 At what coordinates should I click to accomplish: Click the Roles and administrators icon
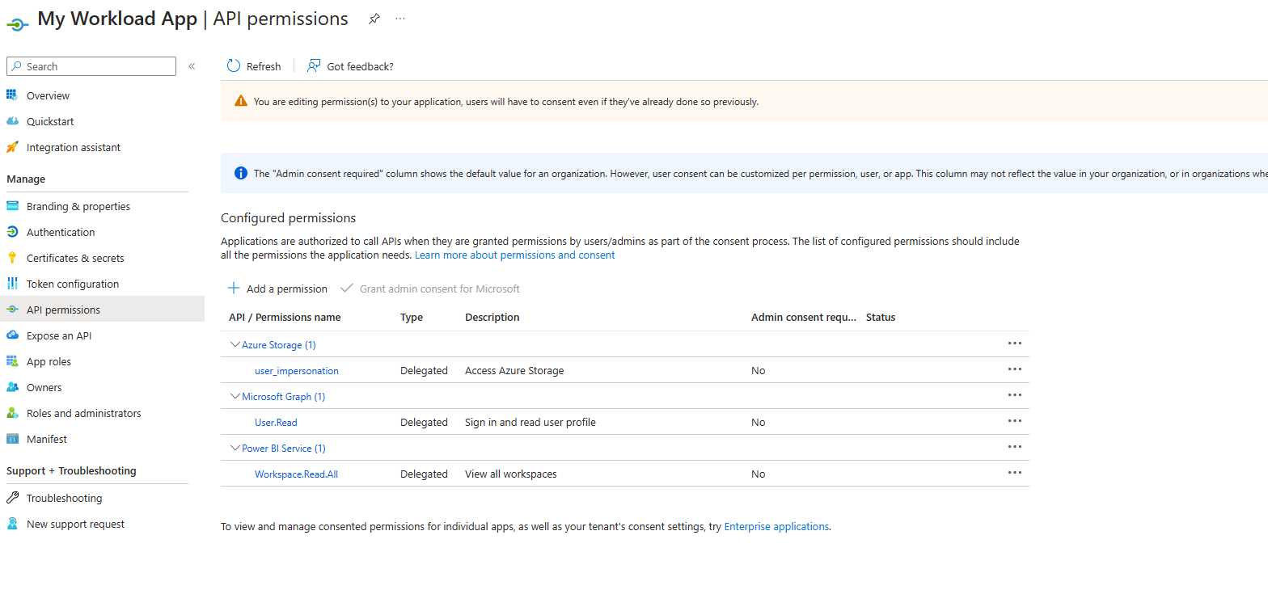tap(12, 413)
